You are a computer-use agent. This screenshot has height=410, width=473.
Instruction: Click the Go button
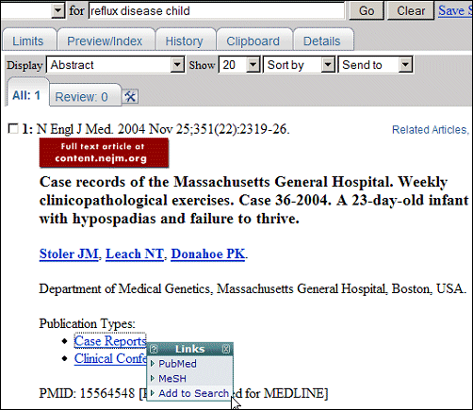[x=367, y=10]
